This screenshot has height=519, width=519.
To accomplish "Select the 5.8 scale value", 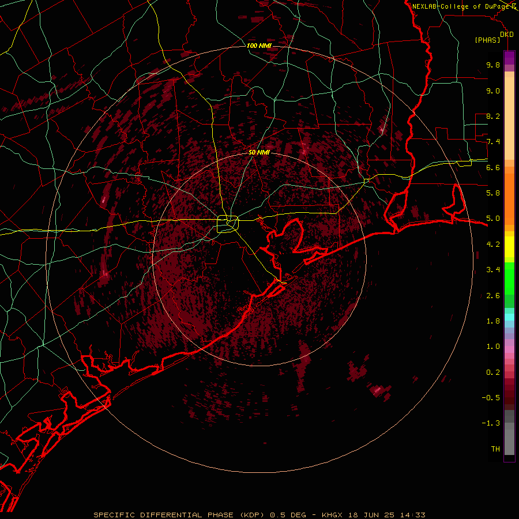I will pos(493,193).
